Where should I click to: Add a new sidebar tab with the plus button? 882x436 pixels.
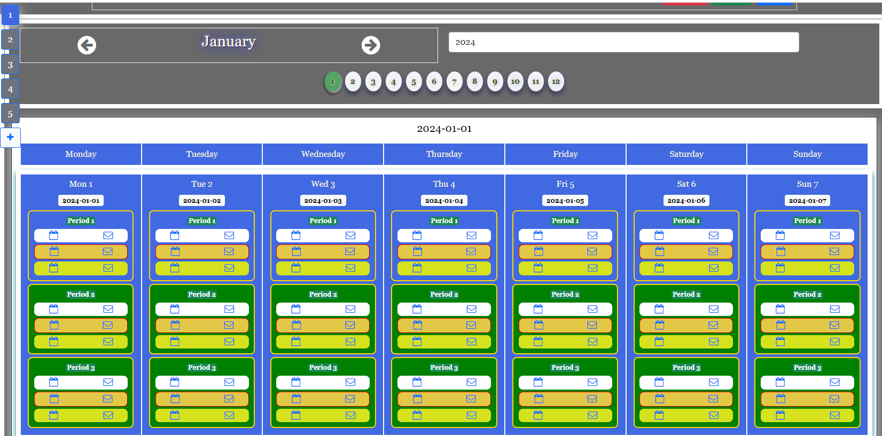(x=10, y=137)
